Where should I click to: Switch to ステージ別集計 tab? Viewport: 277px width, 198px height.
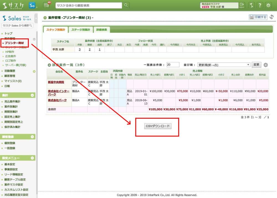(81, 30)
